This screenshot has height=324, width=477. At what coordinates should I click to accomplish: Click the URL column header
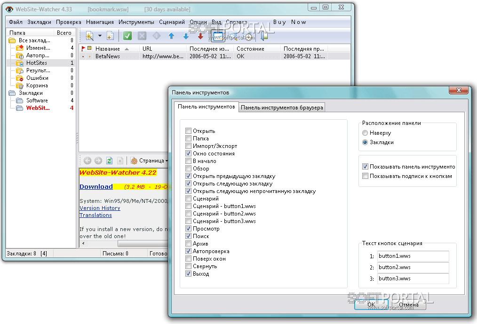[163, 48]
